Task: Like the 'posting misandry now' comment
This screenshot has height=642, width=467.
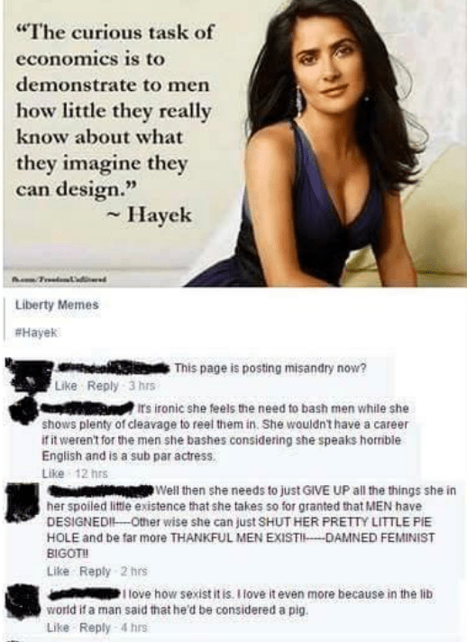Action: [66, 386]
